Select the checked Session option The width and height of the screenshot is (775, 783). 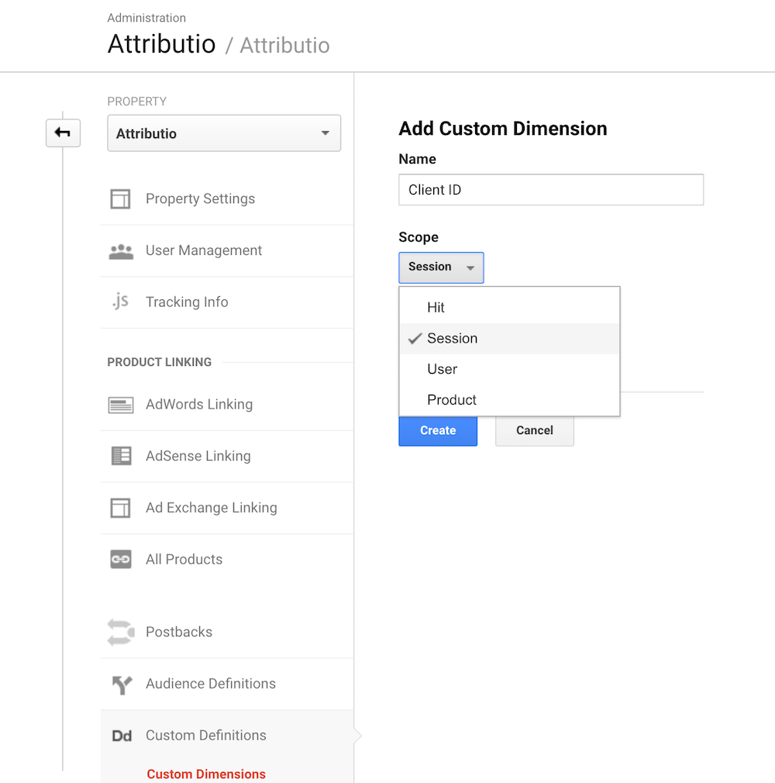452,339
